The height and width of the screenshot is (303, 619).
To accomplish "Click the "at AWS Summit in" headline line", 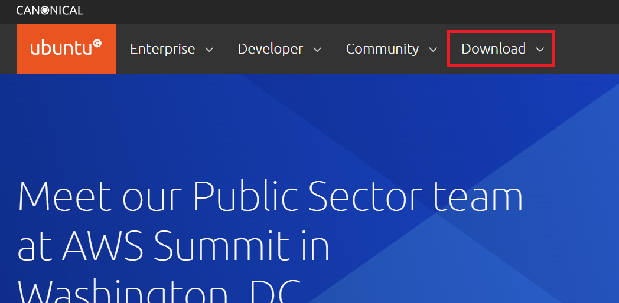I will pyautogui.click(x=173, y=246).
